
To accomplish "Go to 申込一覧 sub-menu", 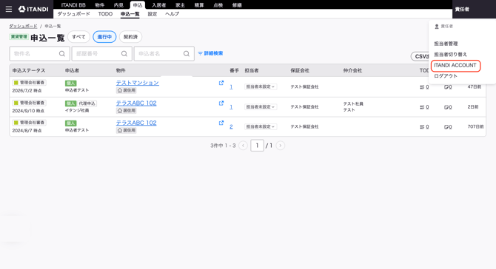I will coord(130,14).
